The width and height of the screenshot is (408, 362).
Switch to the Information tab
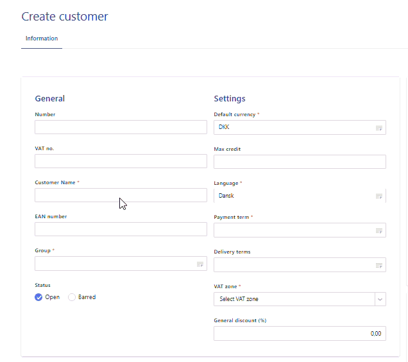coord(42,39)
